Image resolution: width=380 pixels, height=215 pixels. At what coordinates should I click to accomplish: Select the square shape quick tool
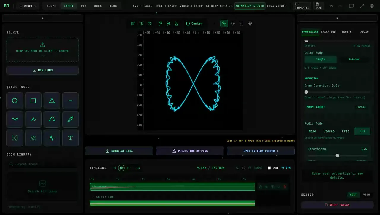(x=33, y=101)
